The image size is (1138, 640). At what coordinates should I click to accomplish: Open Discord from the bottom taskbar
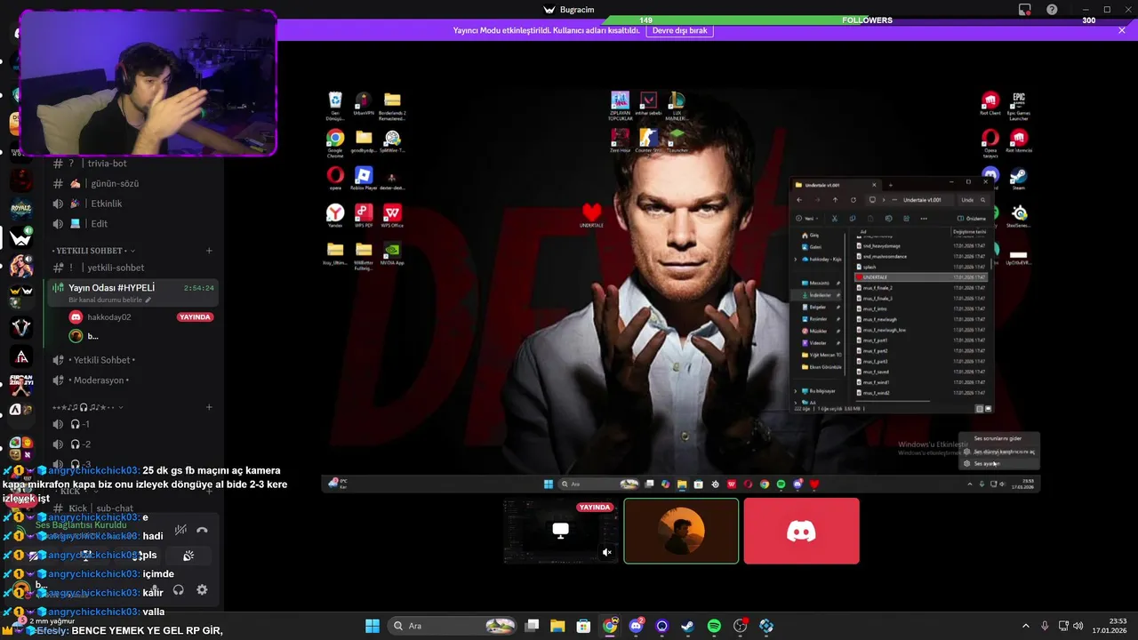[x=636, y=626]
